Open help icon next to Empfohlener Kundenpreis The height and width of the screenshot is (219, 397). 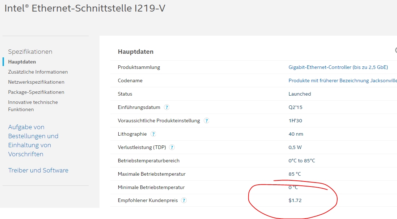point(184,200)
